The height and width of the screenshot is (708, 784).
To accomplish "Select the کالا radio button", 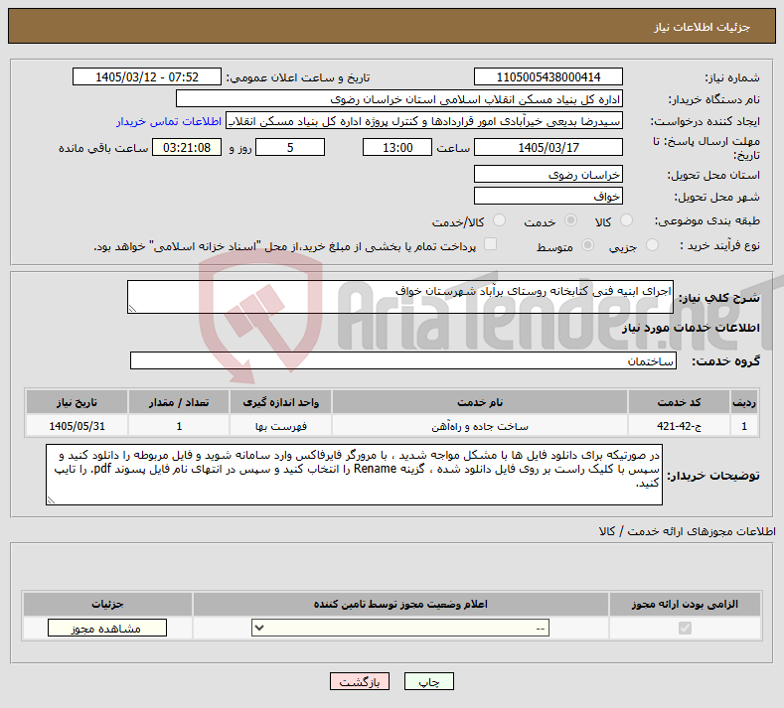I will (x=626, y=220).
